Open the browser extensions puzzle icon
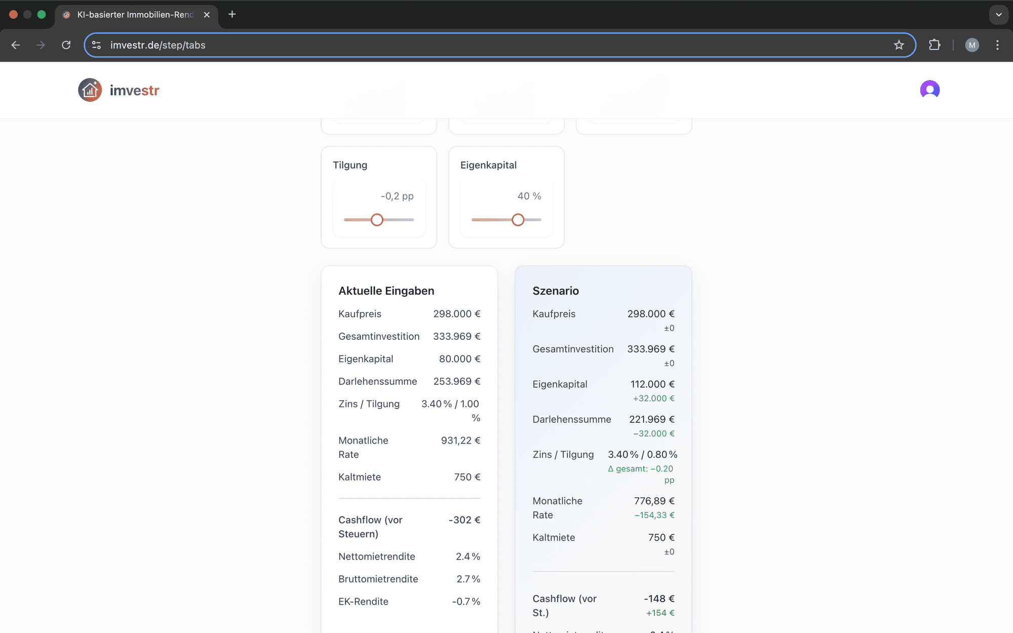Viewport: 1013px width, 633px height. [934, 45]
